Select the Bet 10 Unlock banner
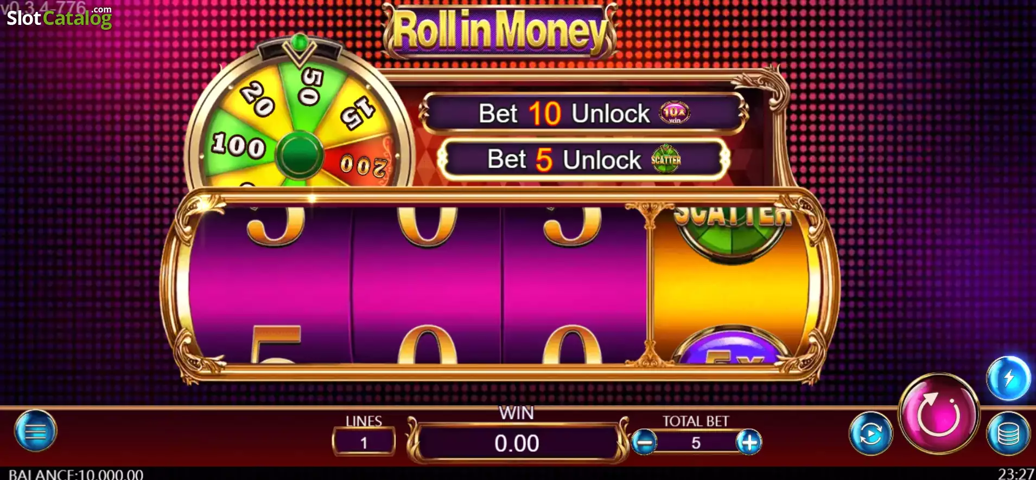 pyautogui.click(x=583, y=113)
